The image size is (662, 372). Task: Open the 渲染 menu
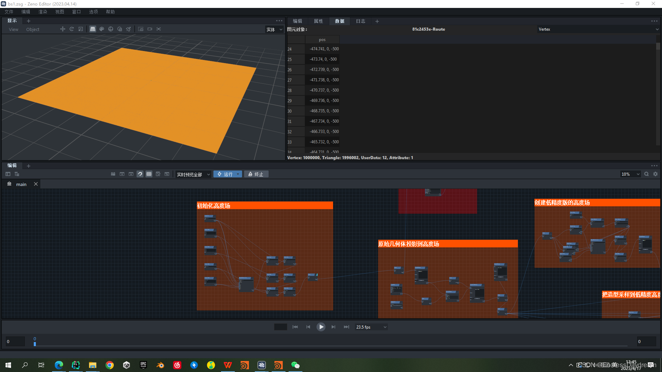point(43,12)
